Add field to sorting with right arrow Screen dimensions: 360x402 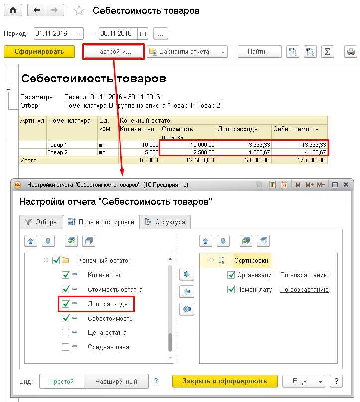tap(187, 274)
